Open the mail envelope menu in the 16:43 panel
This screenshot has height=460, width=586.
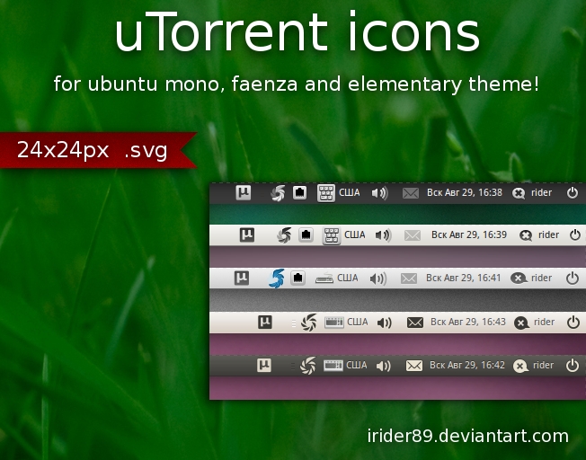point(415,323)
